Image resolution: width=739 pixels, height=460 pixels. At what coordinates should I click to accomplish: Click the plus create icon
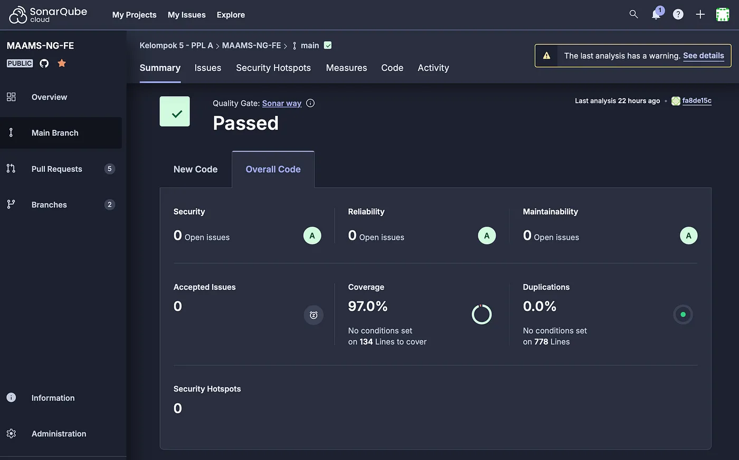[700, 14]
